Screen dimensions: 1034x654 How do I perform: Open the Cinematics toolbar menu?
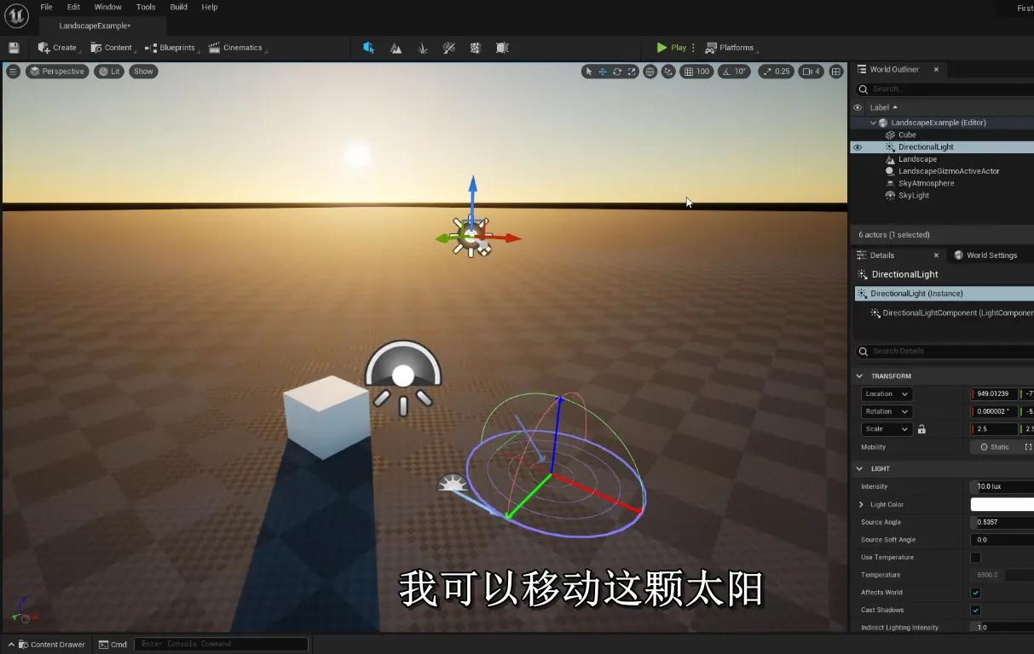coord(235,48)
